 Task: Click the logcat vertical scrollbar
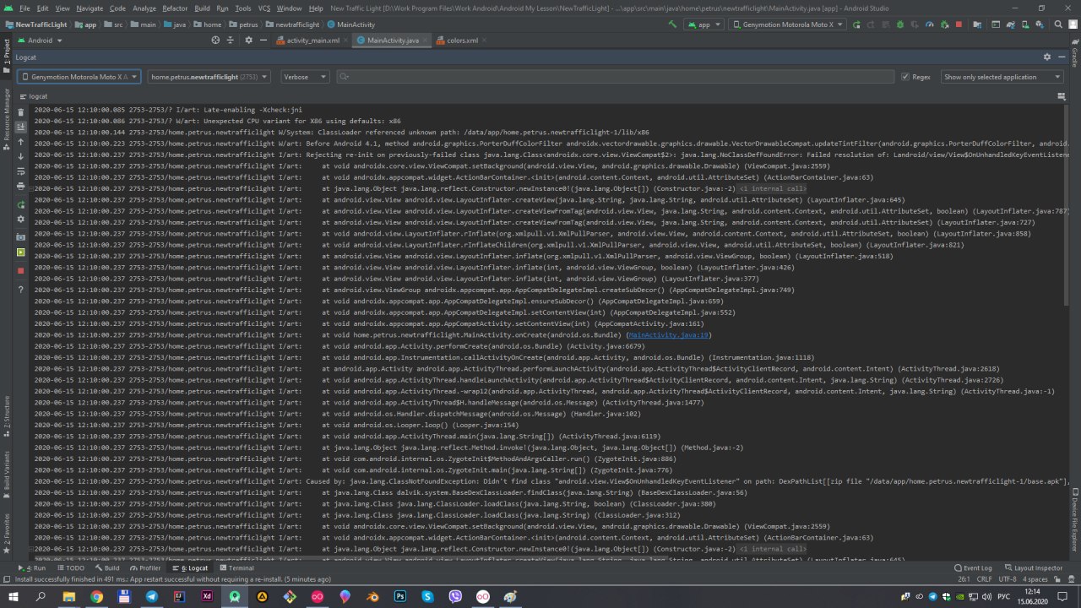[1066, 205]
